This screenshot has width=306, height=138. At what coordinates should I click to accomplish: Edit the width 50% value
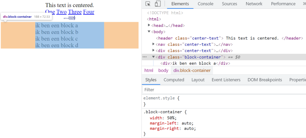pyautogui.click(x=172, y=118)
